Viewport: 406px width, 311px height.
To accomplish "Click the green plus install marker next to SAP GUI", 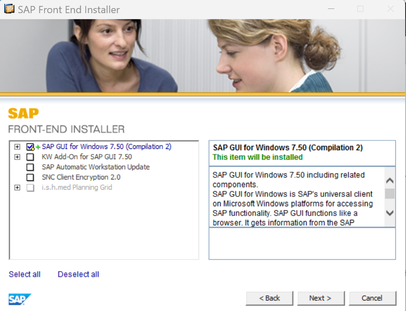I will click(38, 147).
